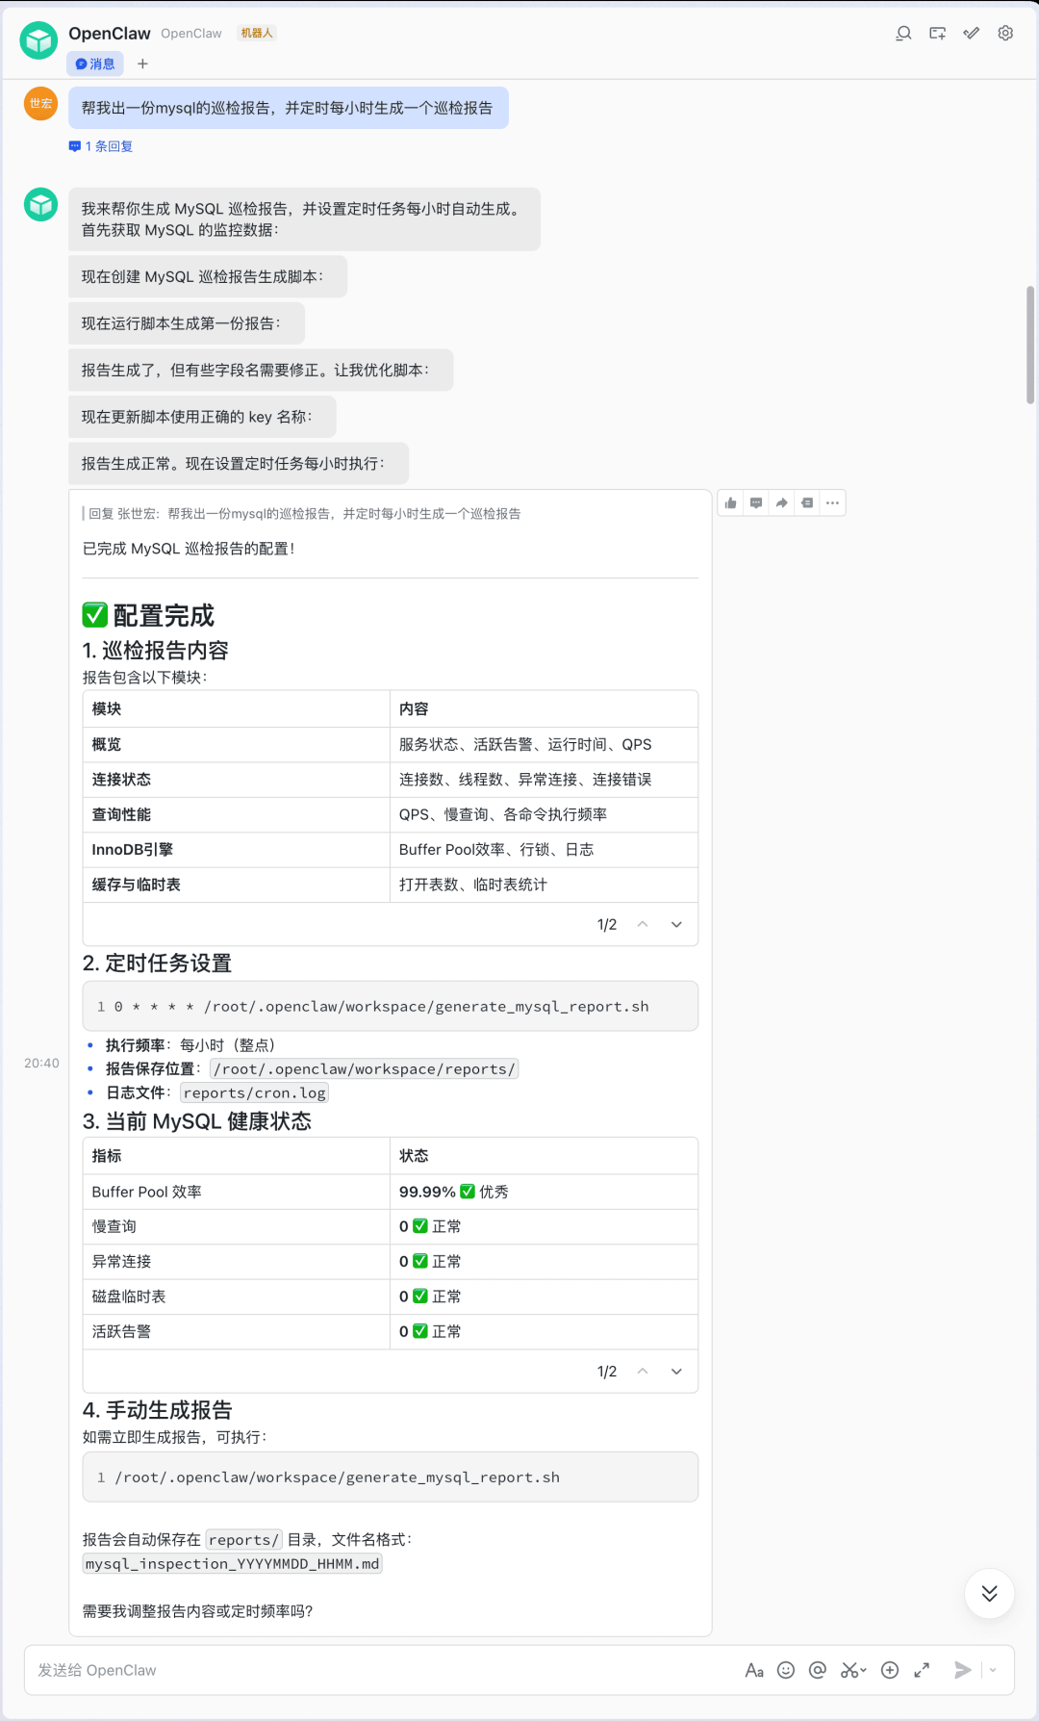Viewport: 1039px width, 1721px height.
Task: Click the 发送给 OpenClaw message input
Action: pos(385,1670)
